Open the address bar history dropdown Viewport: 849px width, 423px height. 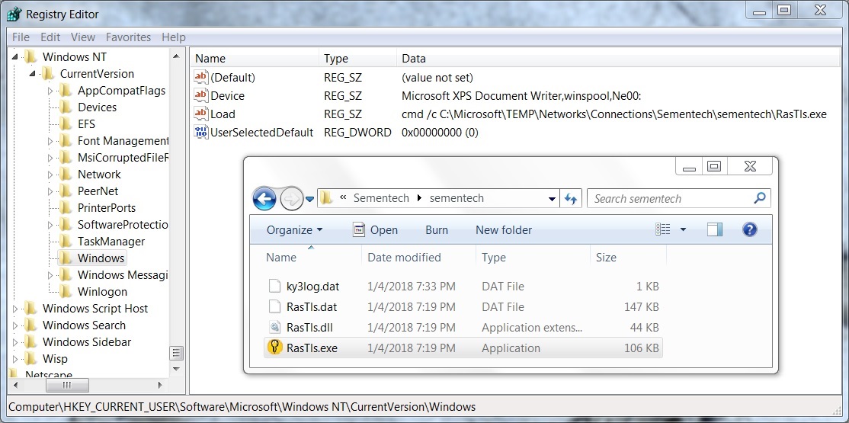[x=552, y=199]
